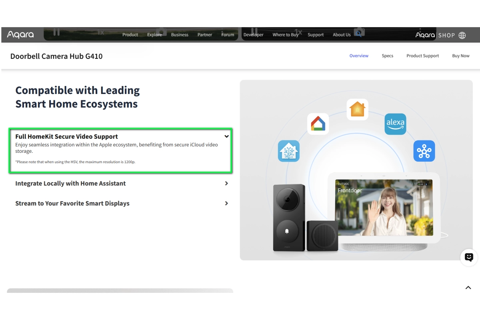This screenshot has height=320, width=480.
Task: Click the smart display Frontdoor video
Action: (384, 208)
